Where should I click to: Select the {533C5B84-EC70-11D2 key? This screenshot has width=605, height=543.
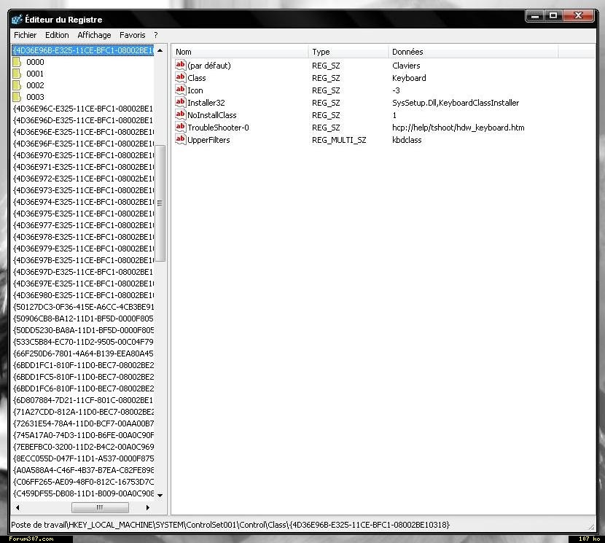point(83,342)
